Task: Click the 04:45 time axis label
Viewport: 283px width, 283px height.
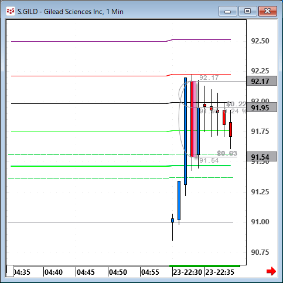Action: 86,272
